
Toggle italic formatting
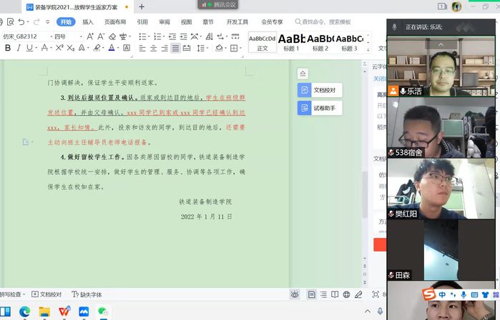19,48
